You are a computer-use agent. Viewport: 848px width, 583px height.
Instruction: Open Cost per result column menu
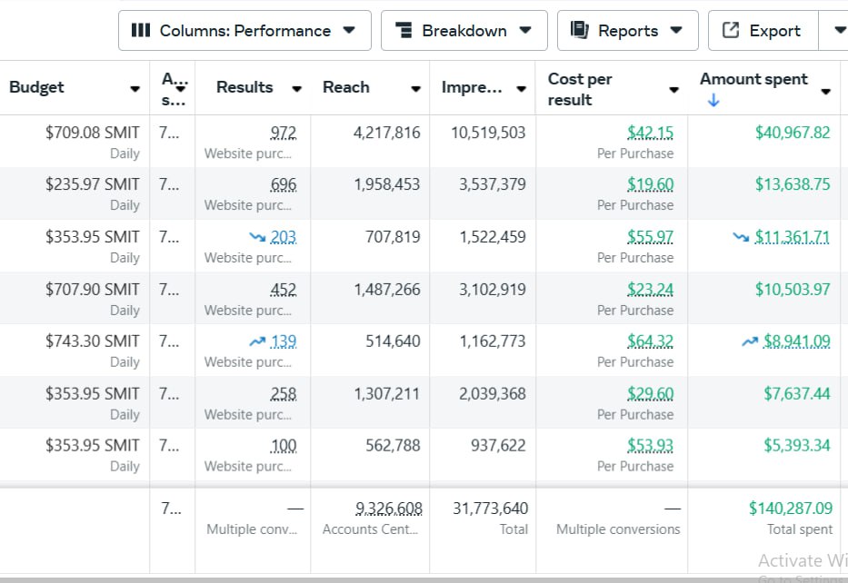click(673, 89)
